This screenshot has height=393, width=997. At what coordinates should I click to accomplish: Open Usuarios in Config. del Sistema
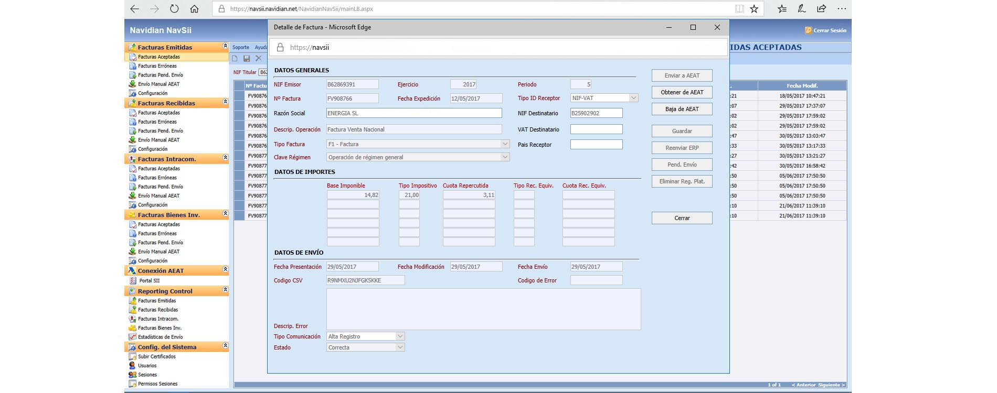pyautogui.click(x=147, y=366)
